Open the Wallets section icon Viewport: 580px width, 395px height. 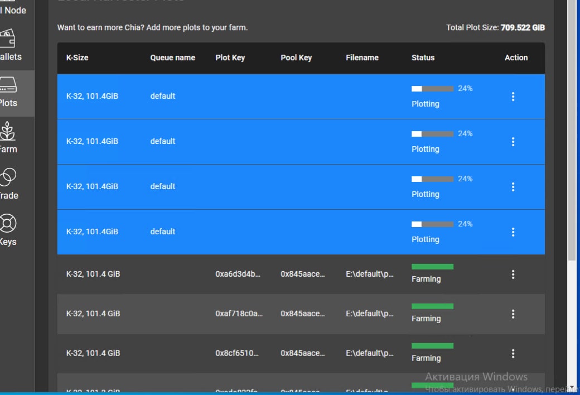click(7, 38)
